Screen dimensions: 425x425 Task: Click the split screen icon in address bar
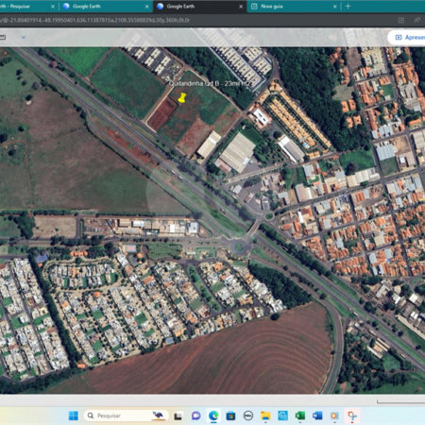(401, 20)
